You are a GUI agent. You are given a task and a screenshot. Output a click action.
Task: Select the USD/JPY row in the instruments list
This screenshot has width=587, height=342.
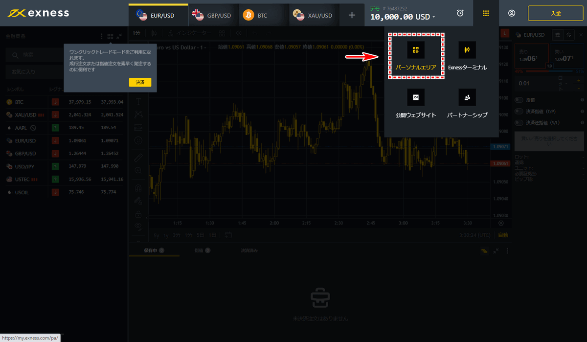click(x=64, y=166)
